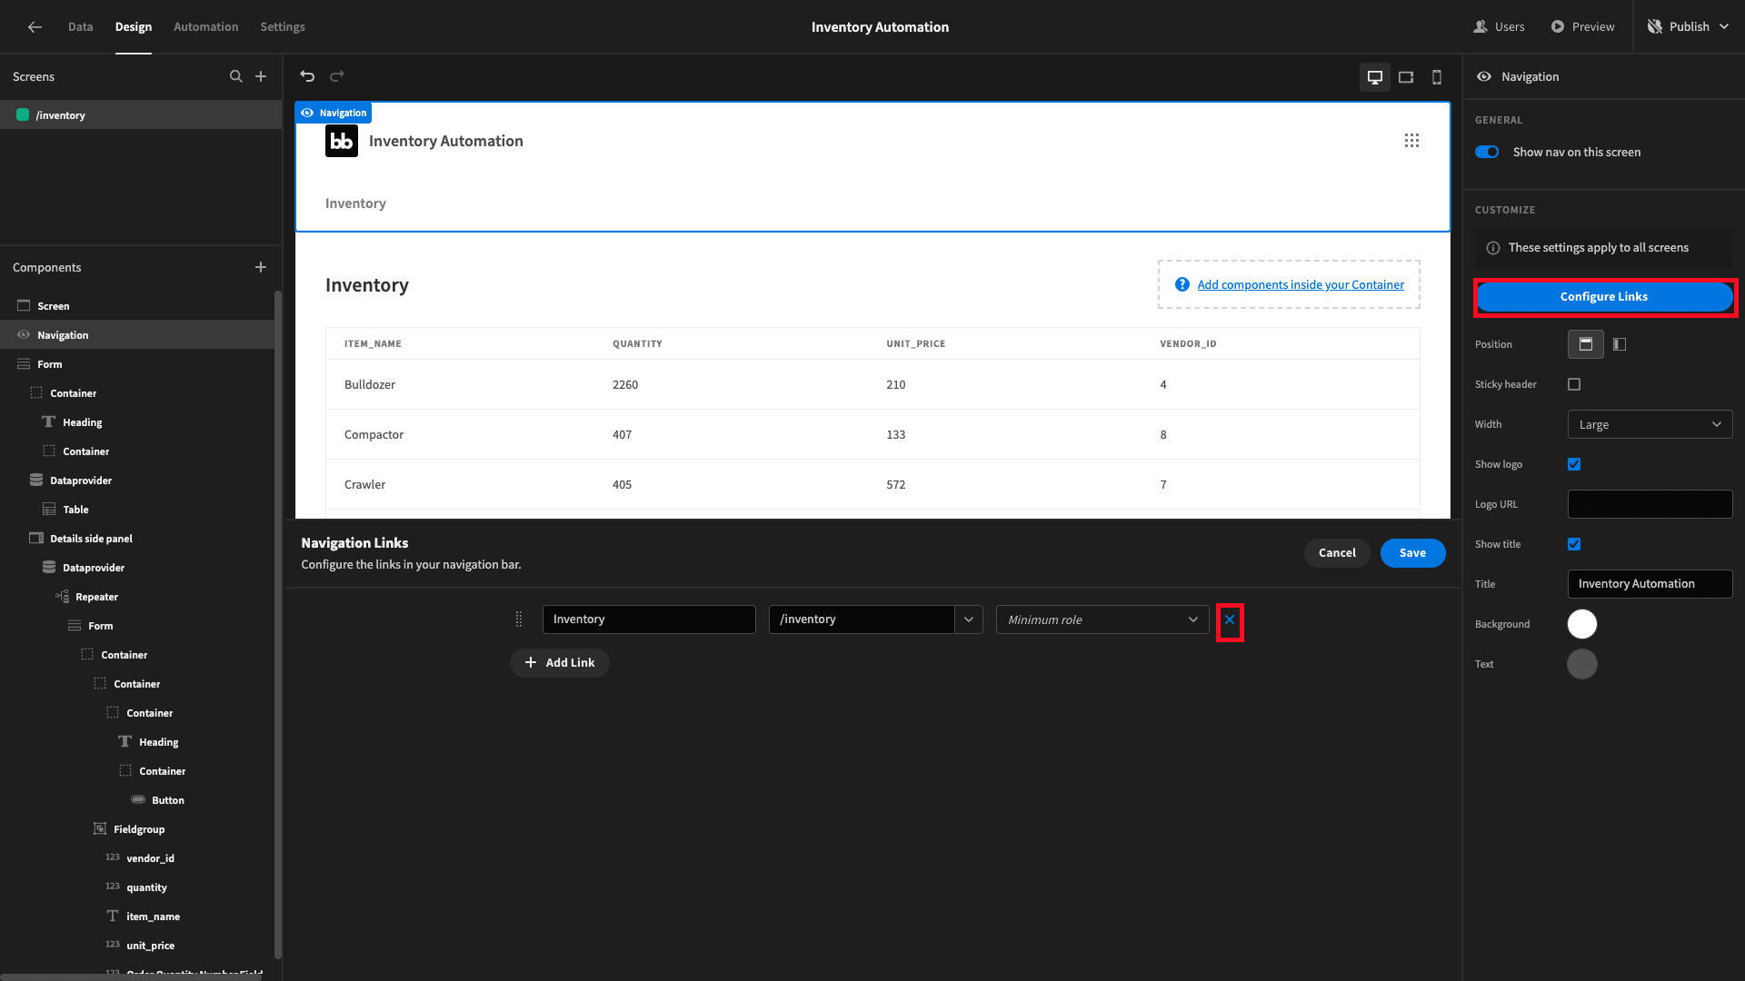Viewport: 1745px width, 981px height.
Task: Open the Background color swatch
Action: coord(1582,624)
